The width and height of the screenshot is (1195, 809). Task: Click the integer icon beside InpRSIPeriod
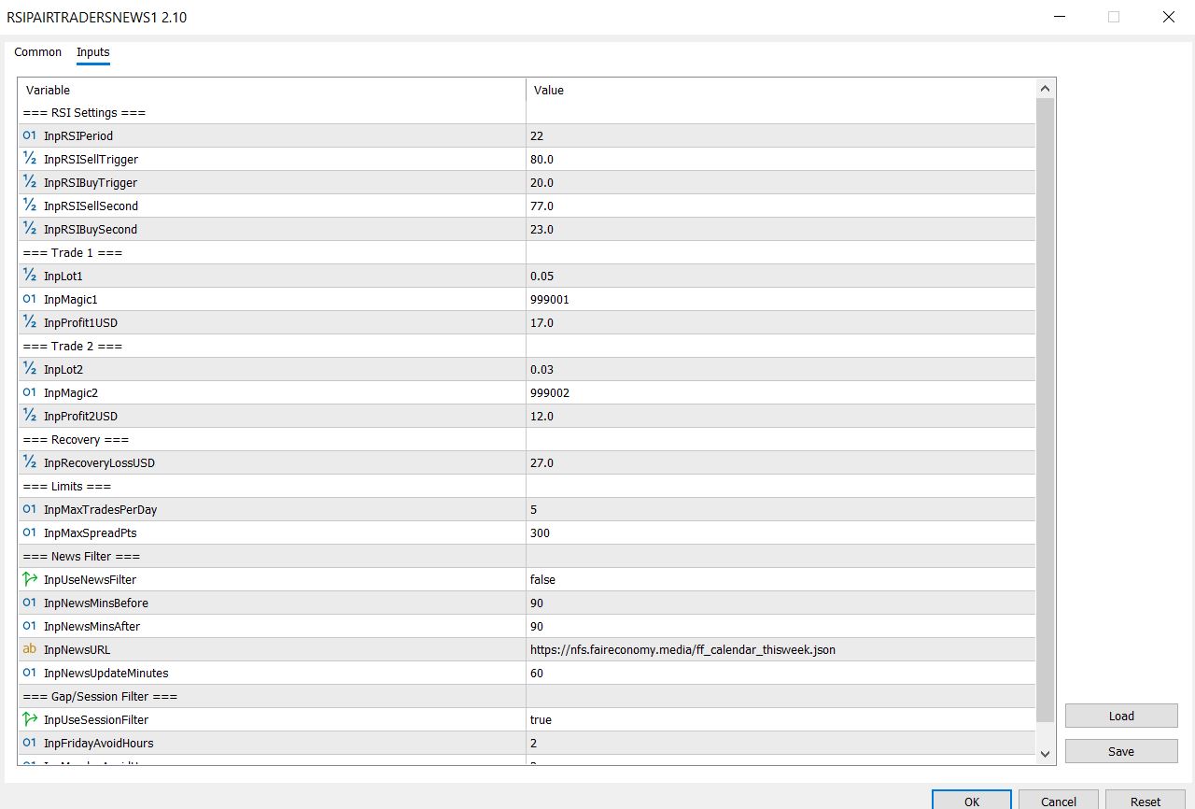pyautogui.click(x=29, y=135)
